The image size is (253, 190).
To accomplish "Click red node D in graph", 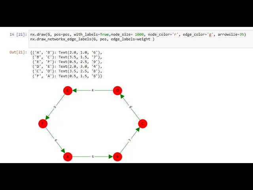I will pyautogui.click(x=117, y=91).
